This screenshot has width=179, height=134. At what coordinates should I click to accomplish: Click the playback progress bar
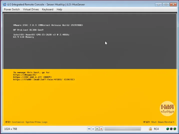122,129
